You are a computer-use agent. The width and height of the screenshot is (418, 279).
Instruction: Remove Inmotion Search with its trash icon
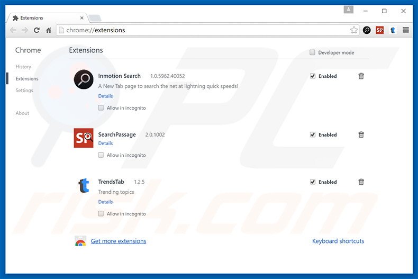(x=361, y=76)
